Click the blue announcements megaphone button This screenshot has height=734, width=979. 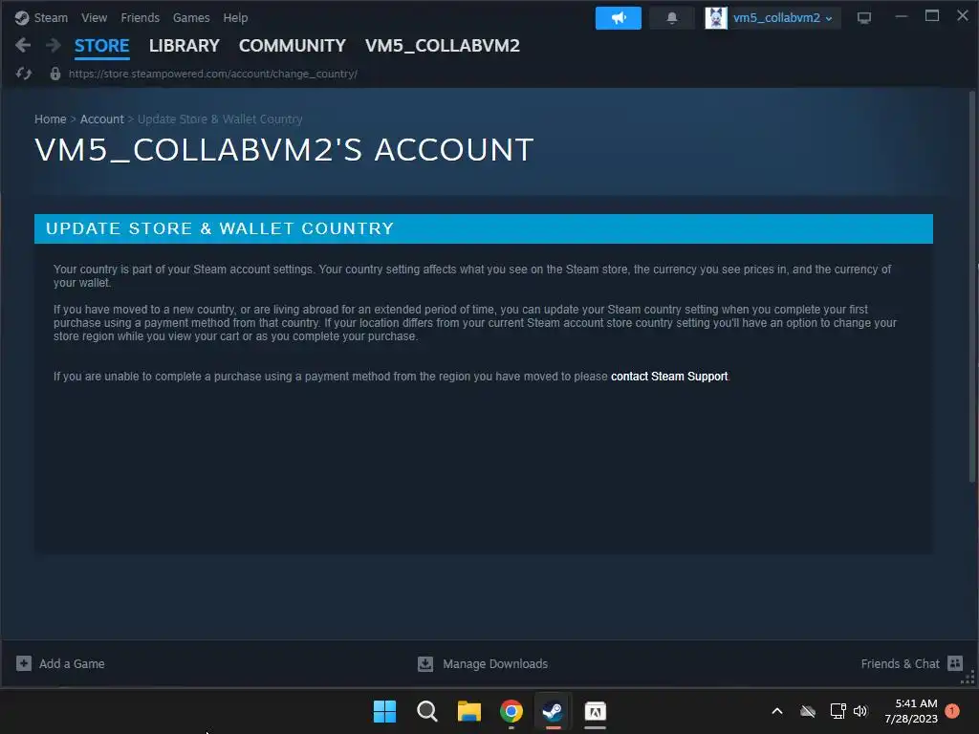pyautogui.click(x=619, y=17)
